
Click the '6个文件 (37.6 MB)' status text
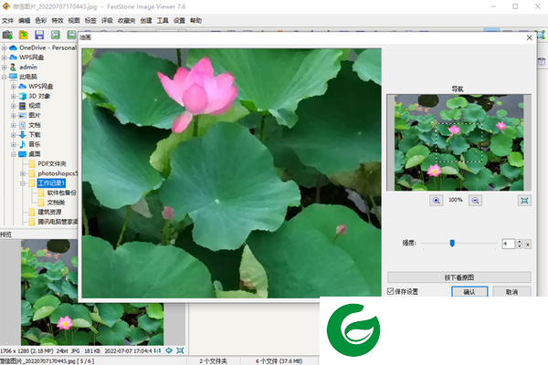[x=279, y=361]
